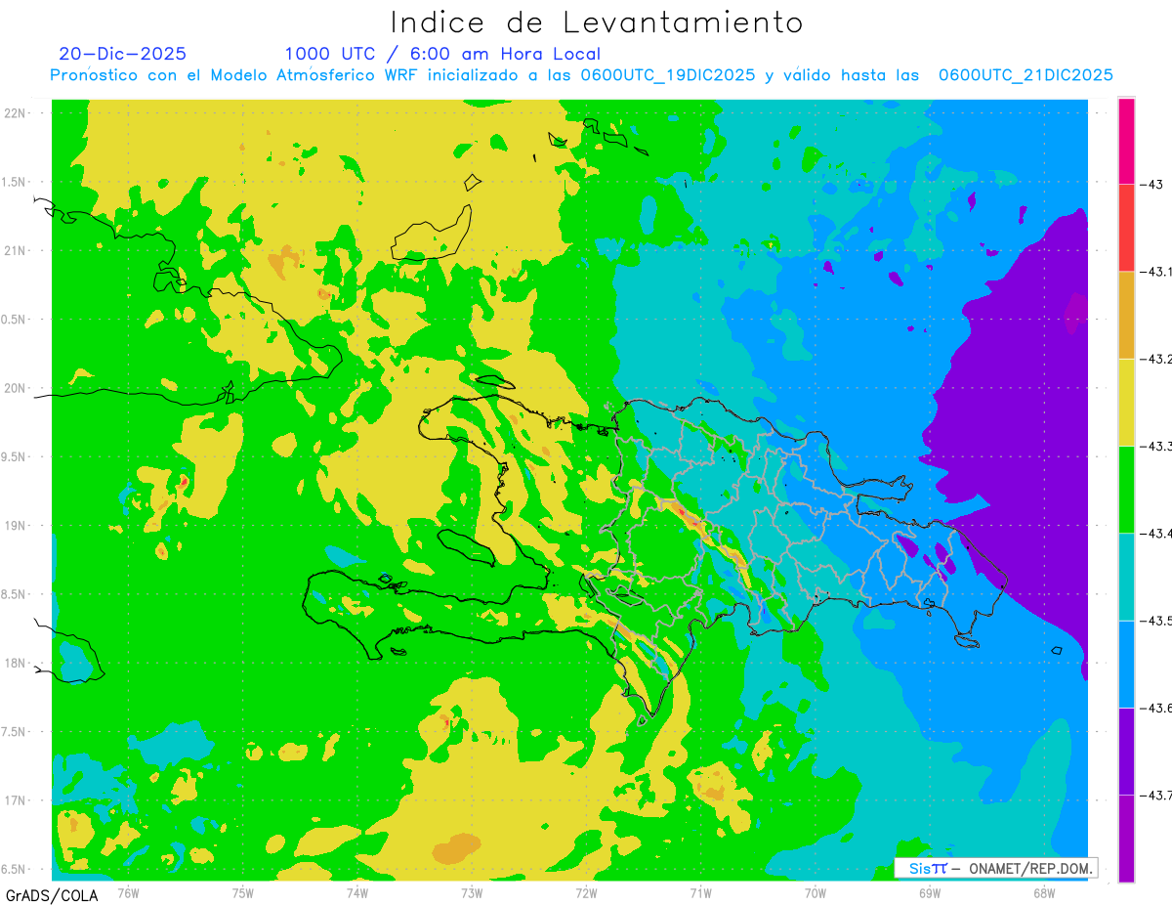The image size is (1172, 906).
Task: Click the magenta swatch atop the color bar
Action: [x=1126, y=141]
